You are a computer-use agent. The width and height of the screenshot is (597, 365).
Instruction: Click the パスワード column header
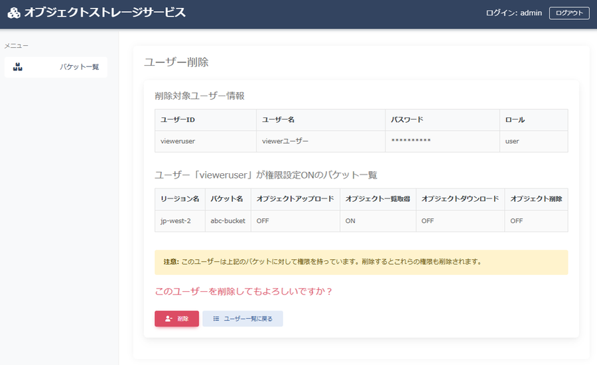click(442, 119)
